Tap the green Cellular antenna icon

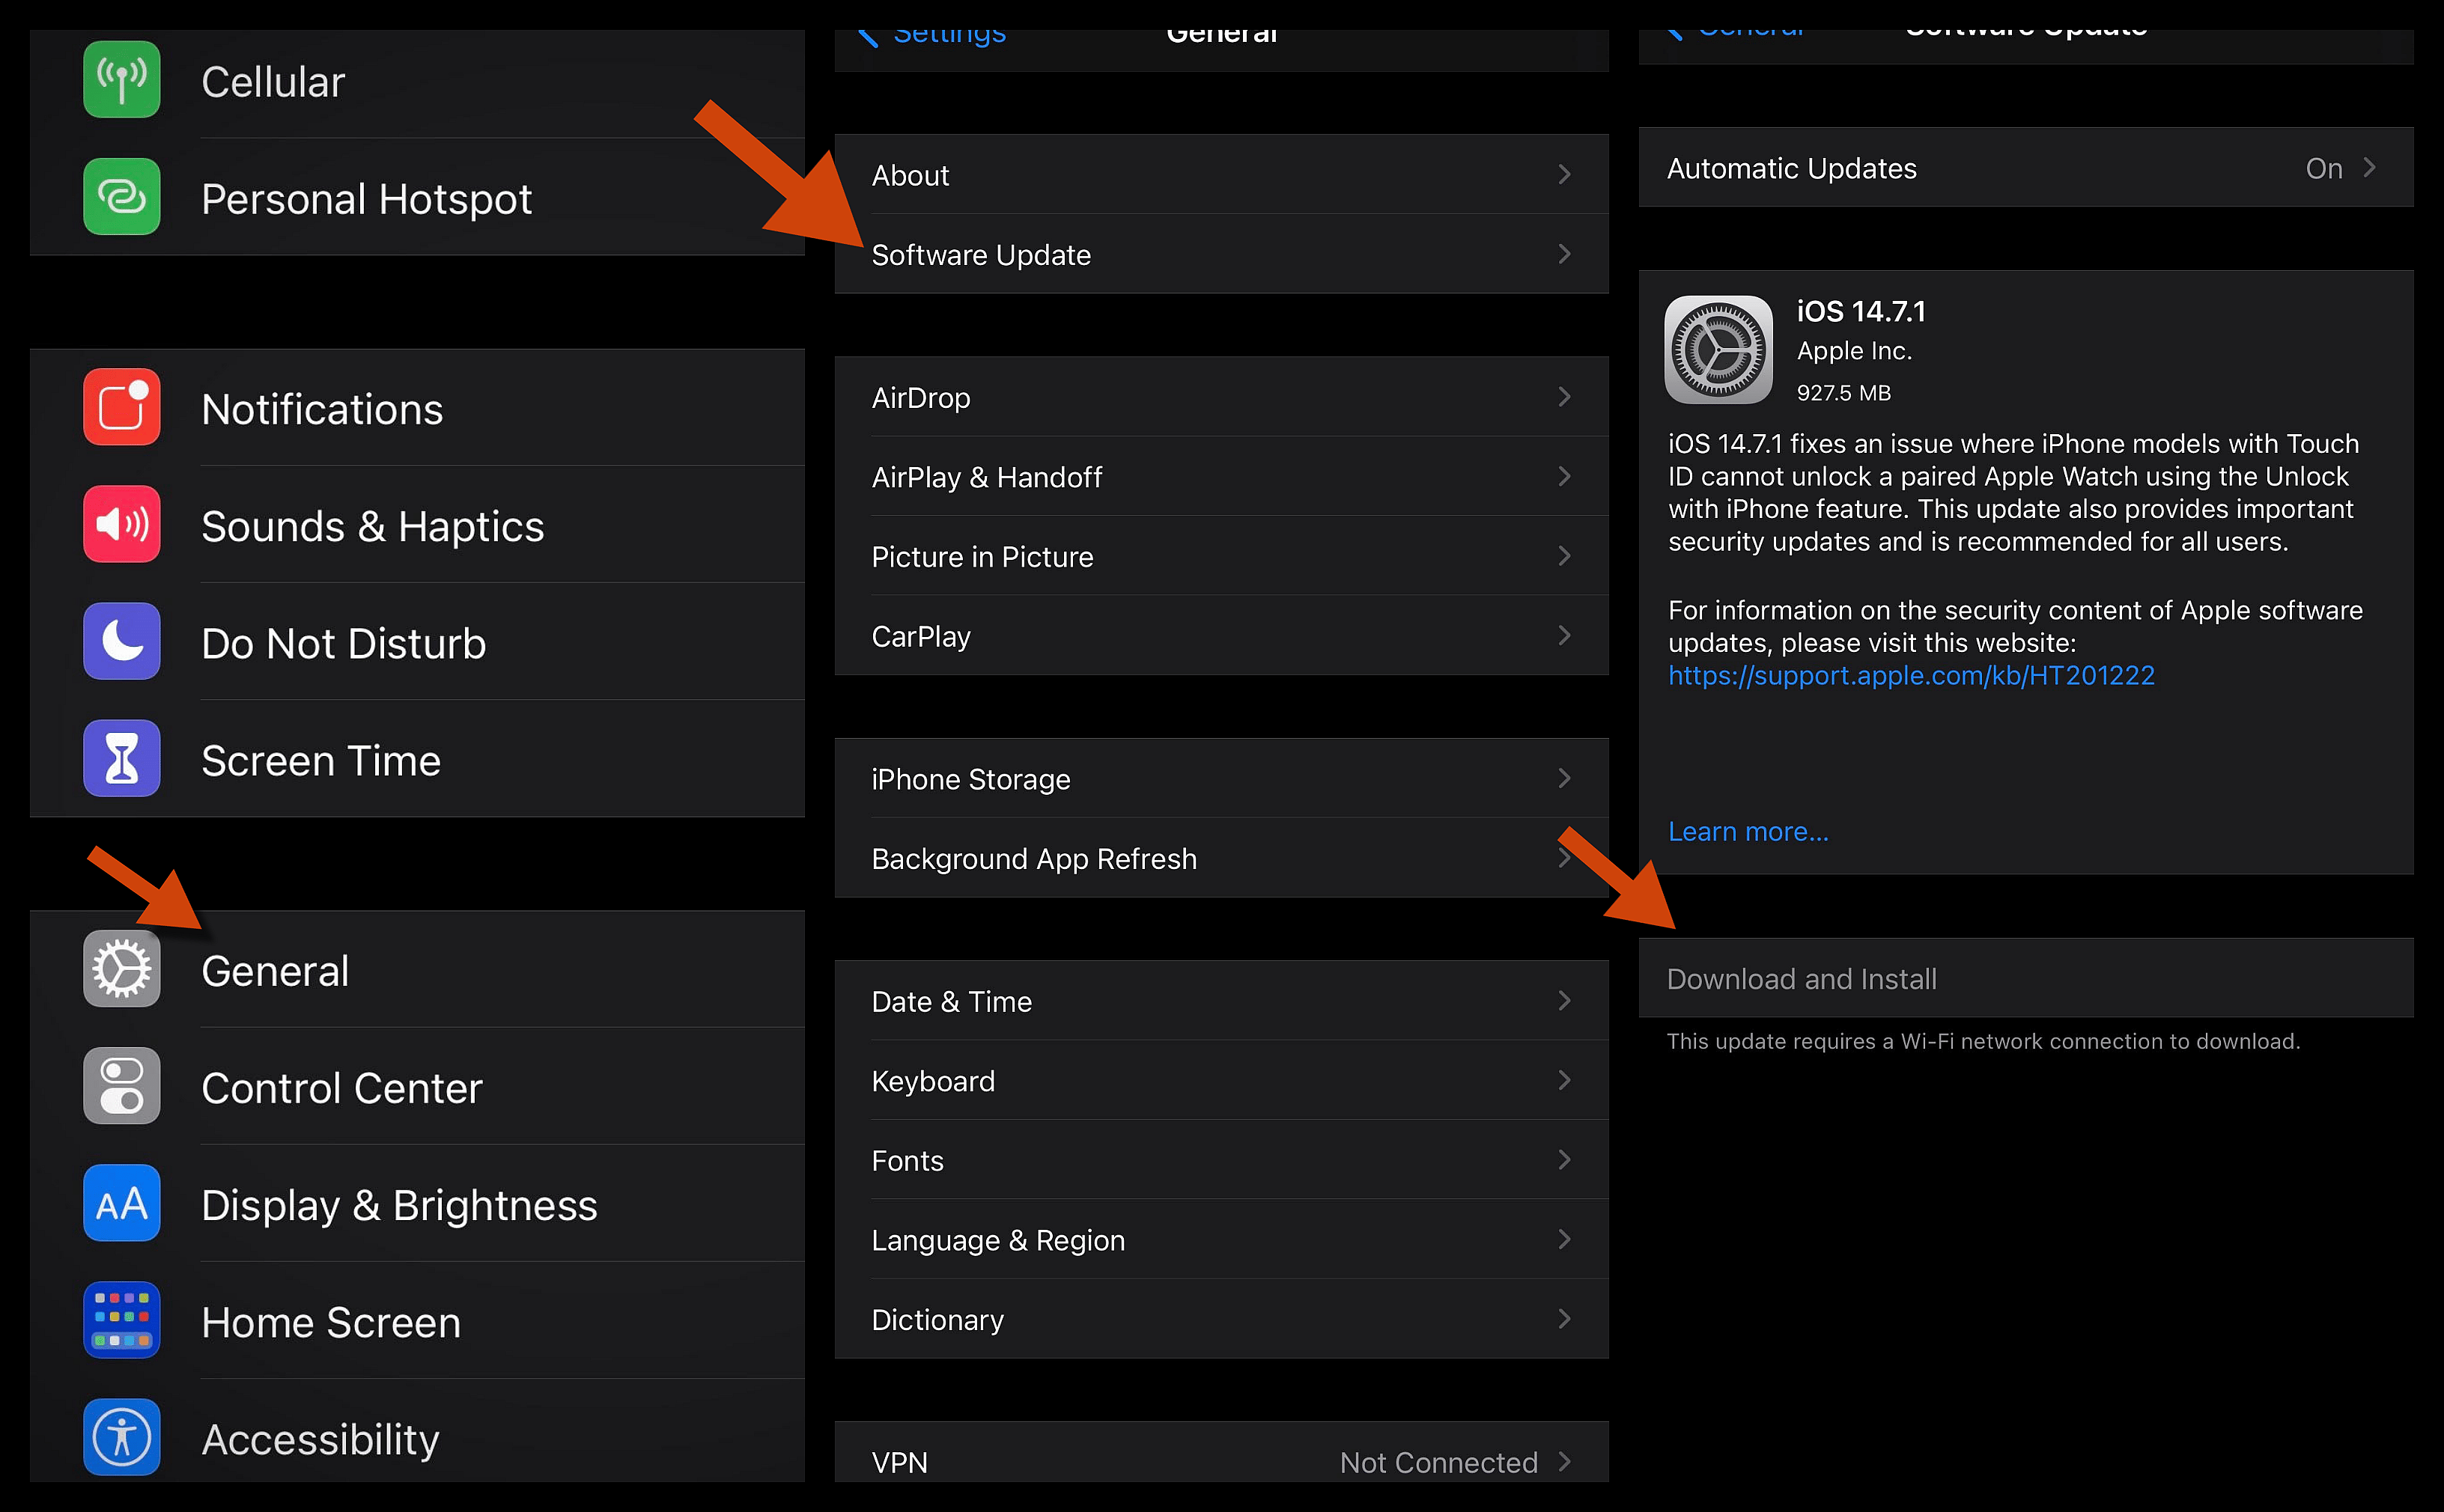point(121,80)
